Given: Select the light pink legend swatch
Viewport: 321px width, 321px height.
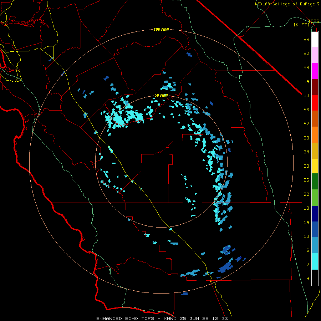Looking at the screenshot, I should 315,55.
